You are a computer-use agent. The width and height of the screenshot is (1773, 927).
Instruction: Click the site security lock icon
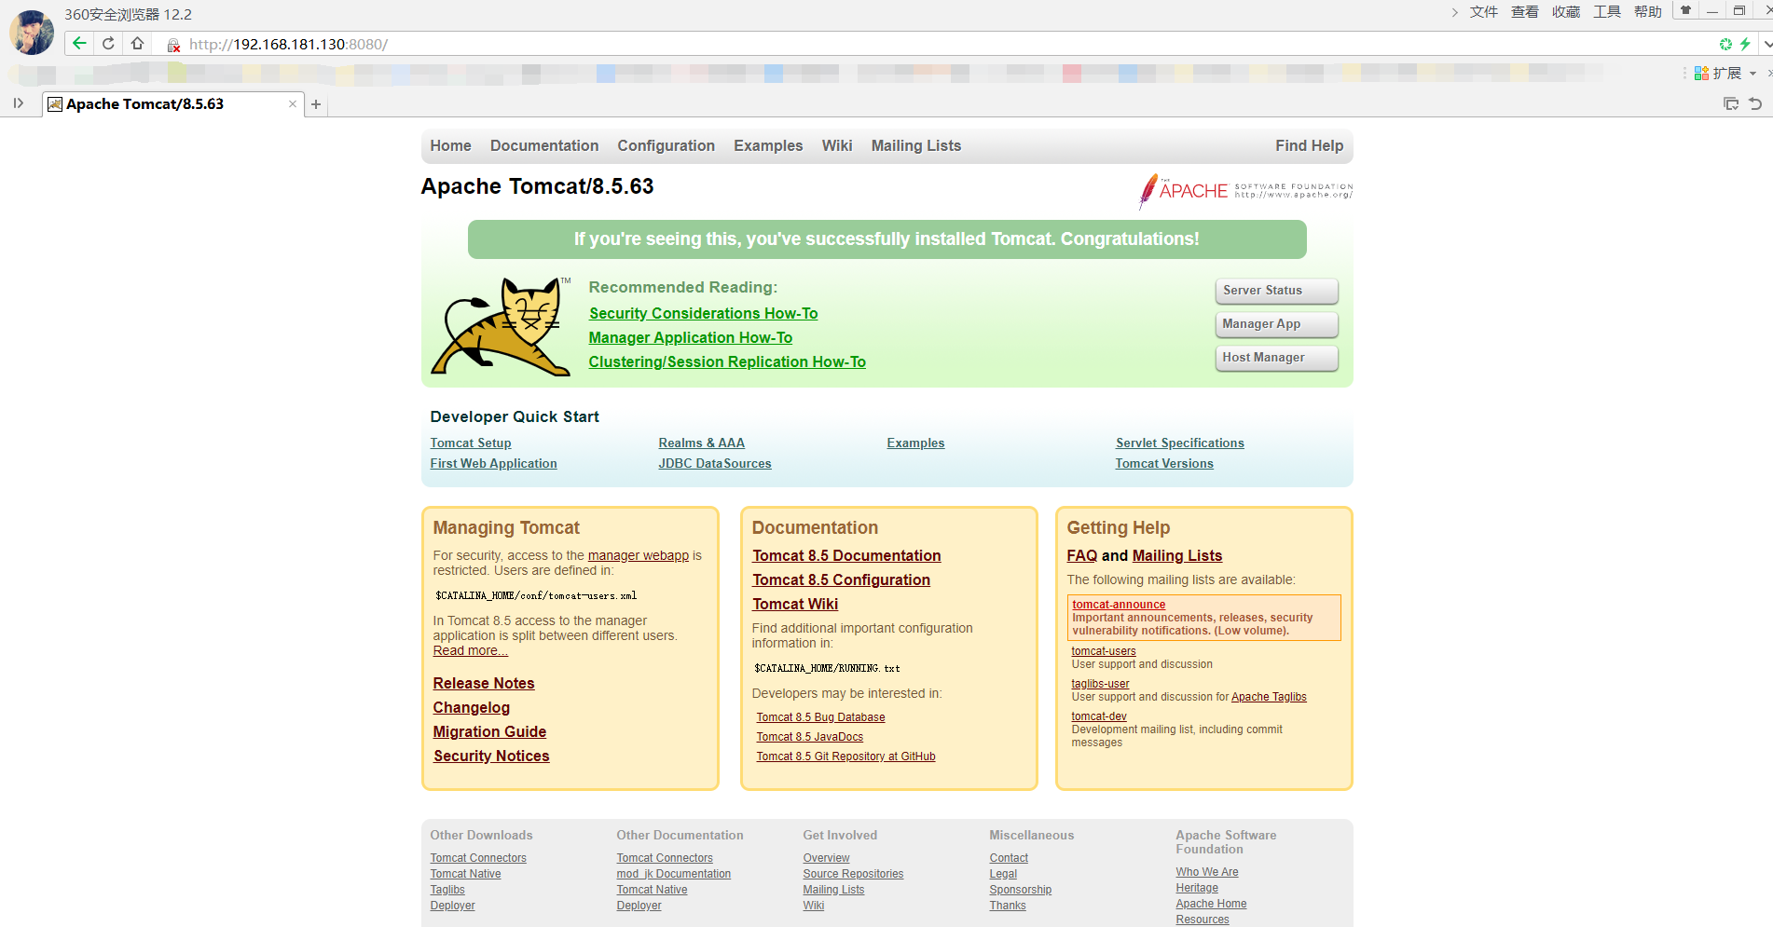[x=172, y=43]
